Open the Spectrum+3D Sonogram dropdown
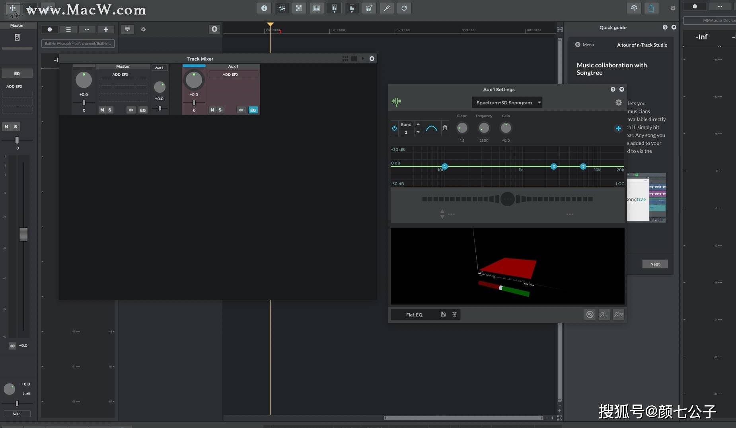Image resolution: width=736 pixels, height=428 pixels. 507,102
